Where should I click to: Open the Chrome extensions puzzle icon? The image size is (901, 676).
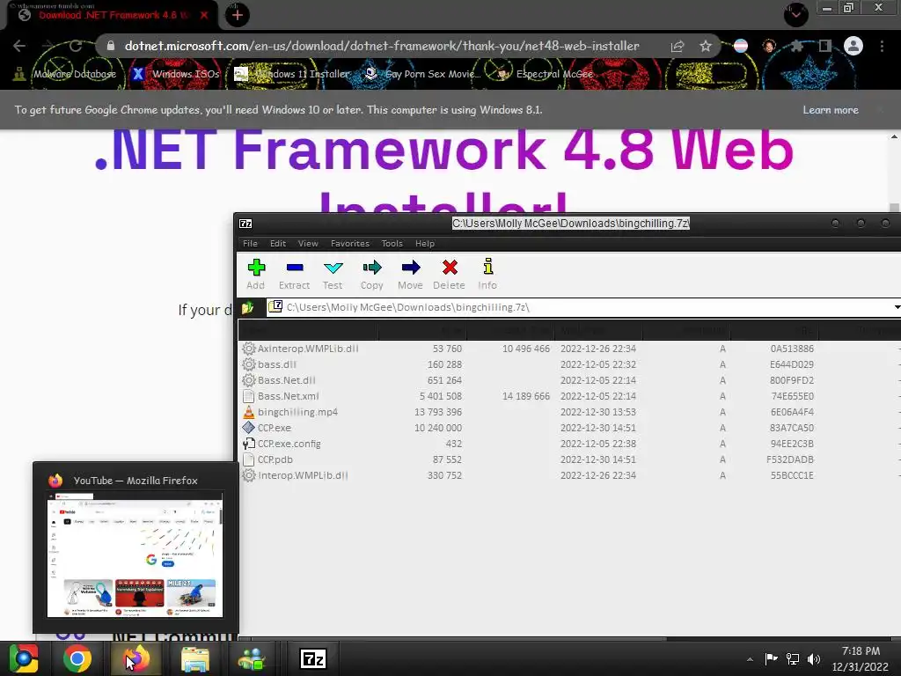pos(796,46)
